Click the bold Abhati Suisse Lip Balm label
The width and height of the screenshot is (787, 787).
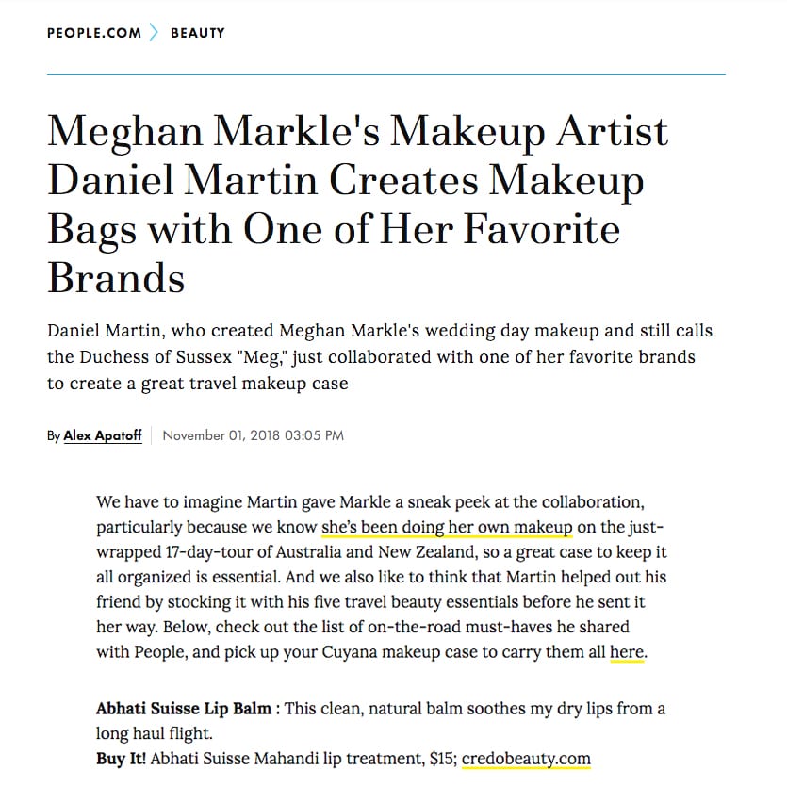click(184, 708)
